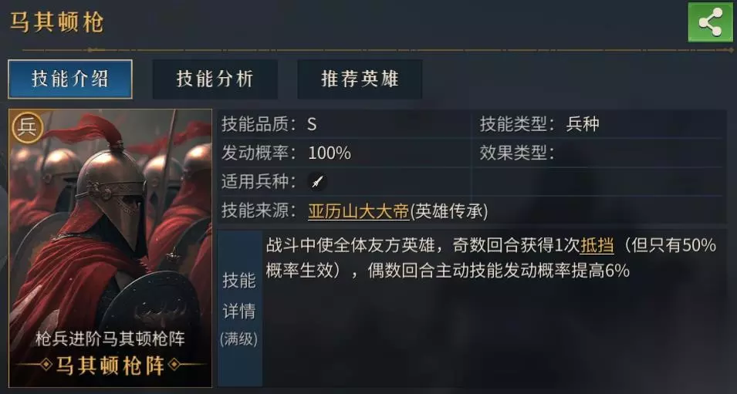Viewport: 737px width, 394px height.
Task: Click the skill description text
Action: point(491,258)
